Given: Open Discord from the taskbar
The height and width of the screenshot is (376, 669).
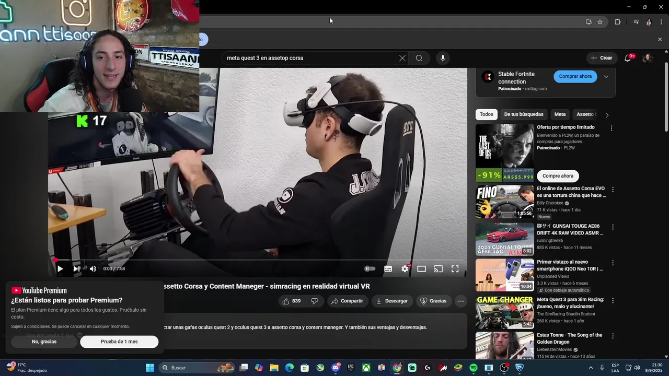Looking at the screenshot, I should point(336,368).
